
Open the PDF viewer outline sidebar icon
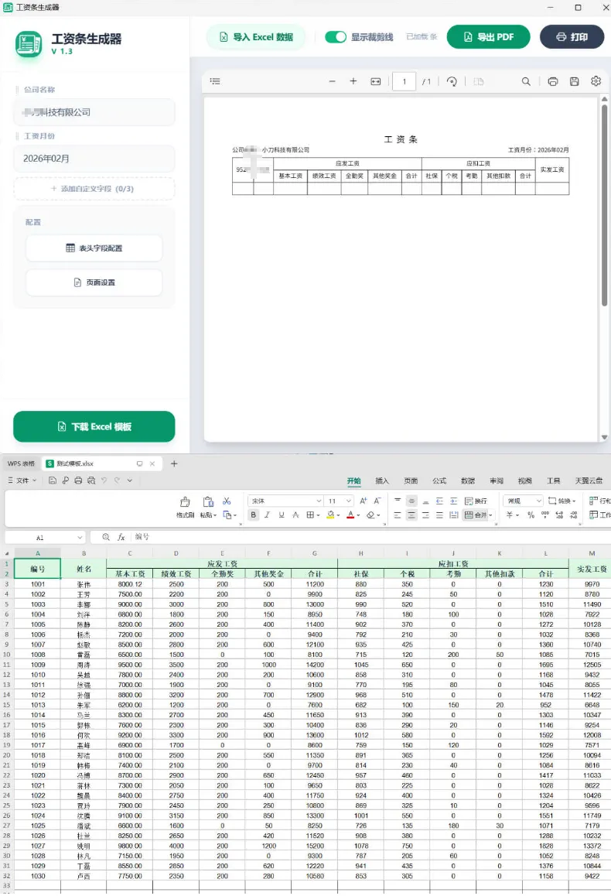coord(215,81)
